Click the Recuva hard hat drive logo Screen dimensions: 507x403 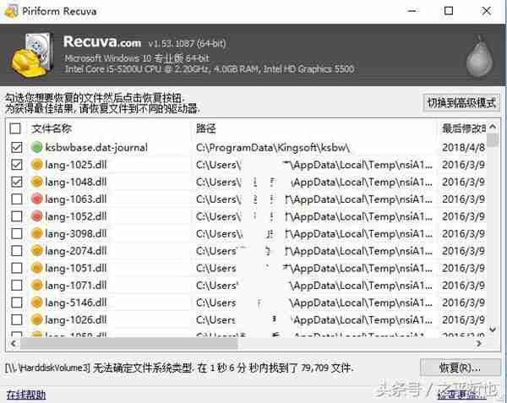click(x=32, y=56)
